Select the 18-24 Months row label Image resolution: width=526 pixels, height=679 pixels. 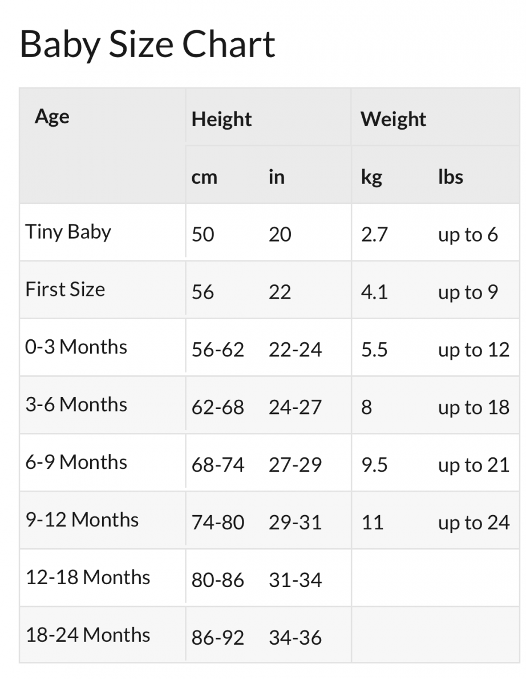click(x=88, y=635)
